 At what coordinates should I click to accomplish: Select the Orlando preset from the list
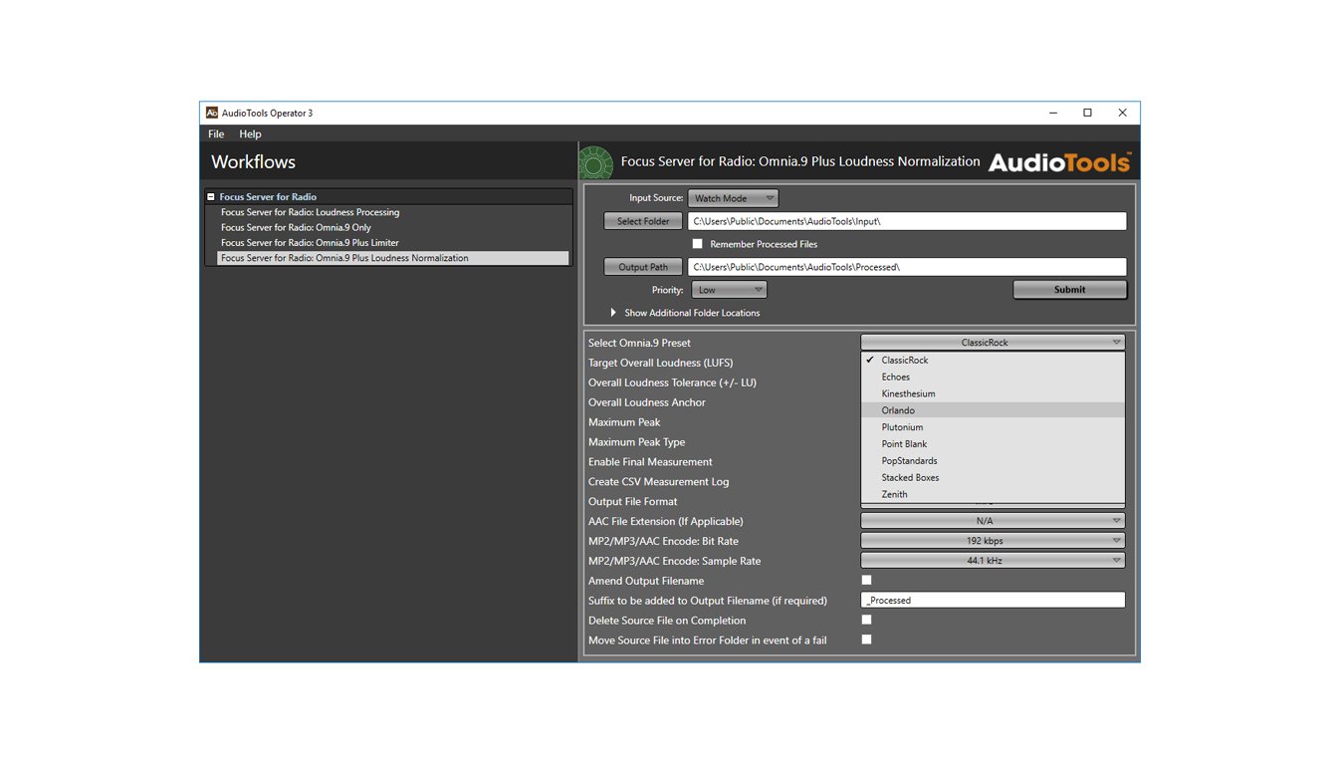click(x=897, y=409)
